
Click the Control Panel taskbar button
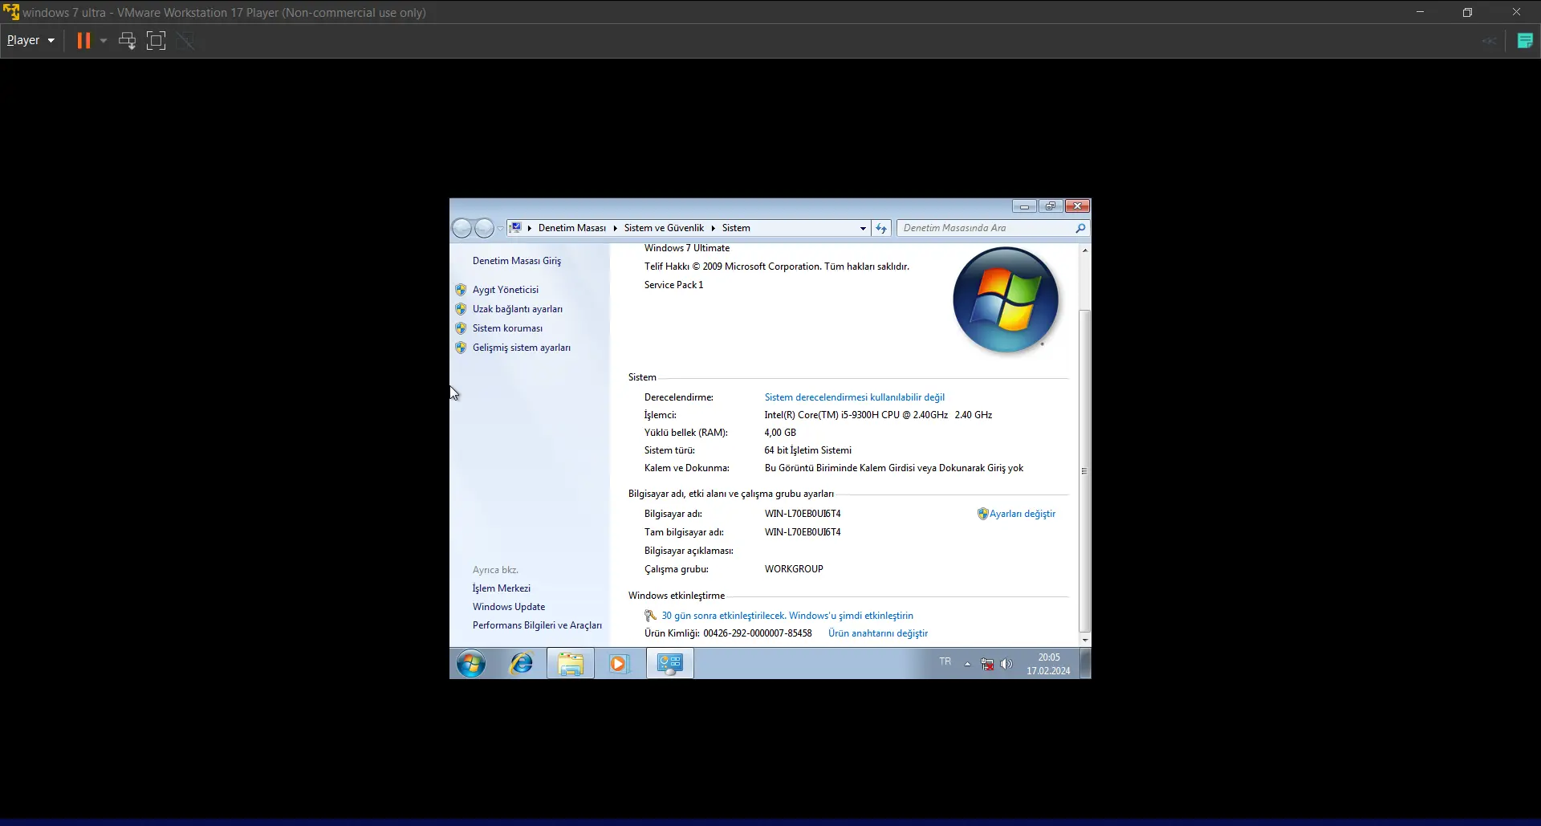pyautogui.click(x=670, y=664)
